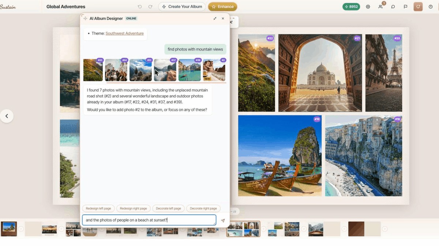Click the flag icon in top bar
This screenshot has width=439, height=246.
(405, 7)
